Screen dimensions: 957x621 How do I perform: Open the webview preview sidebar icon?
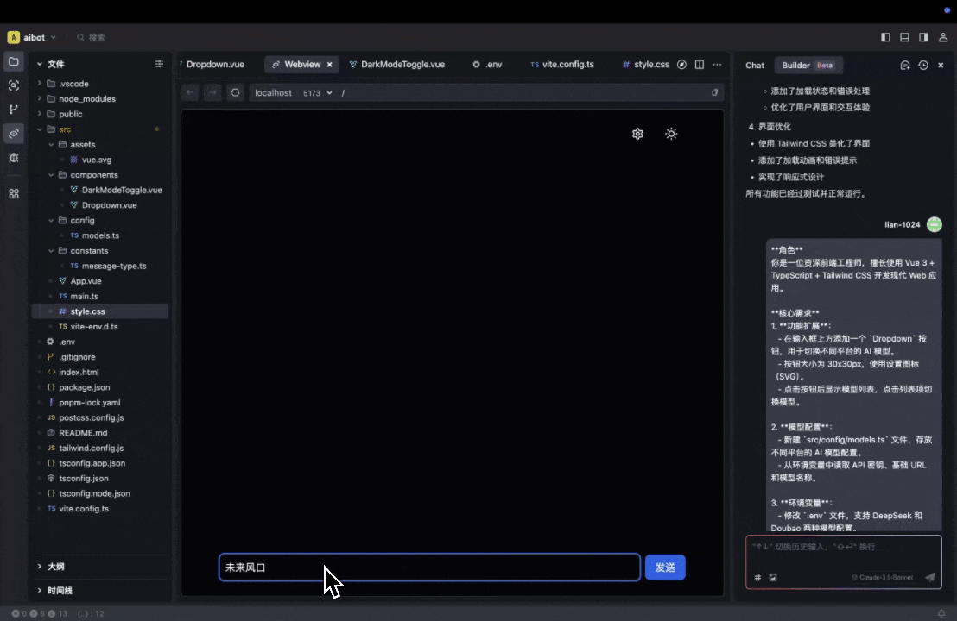14,133
